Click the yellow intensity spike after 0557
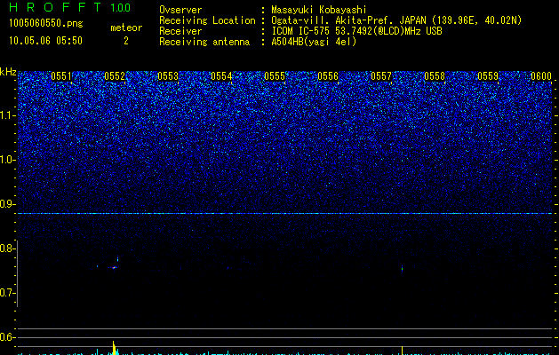Image resolution: width=559 pixels, height=355 pixels. [x=402, y=351]
